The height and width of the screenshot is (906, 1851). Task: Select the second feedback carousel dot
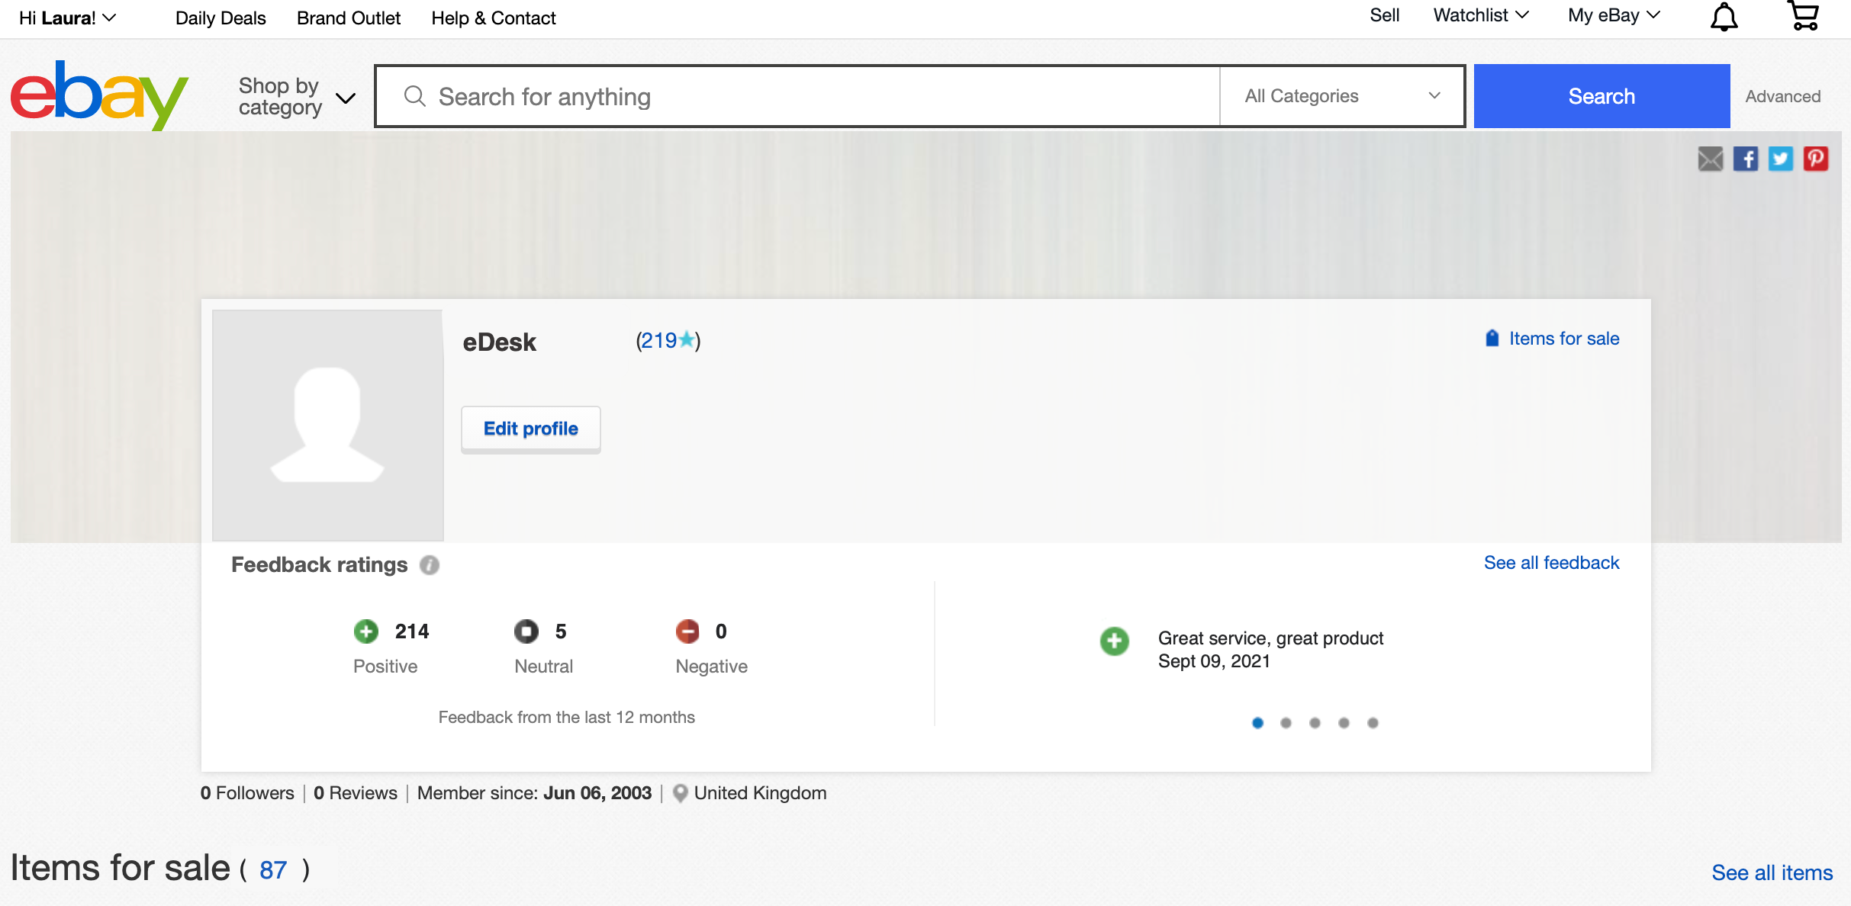tap(1286, 722)
